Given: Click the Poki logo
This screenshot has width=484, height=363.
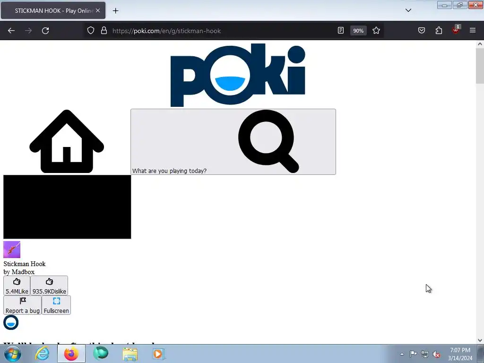Looking at the screenshot, I should tap(238, 75).
